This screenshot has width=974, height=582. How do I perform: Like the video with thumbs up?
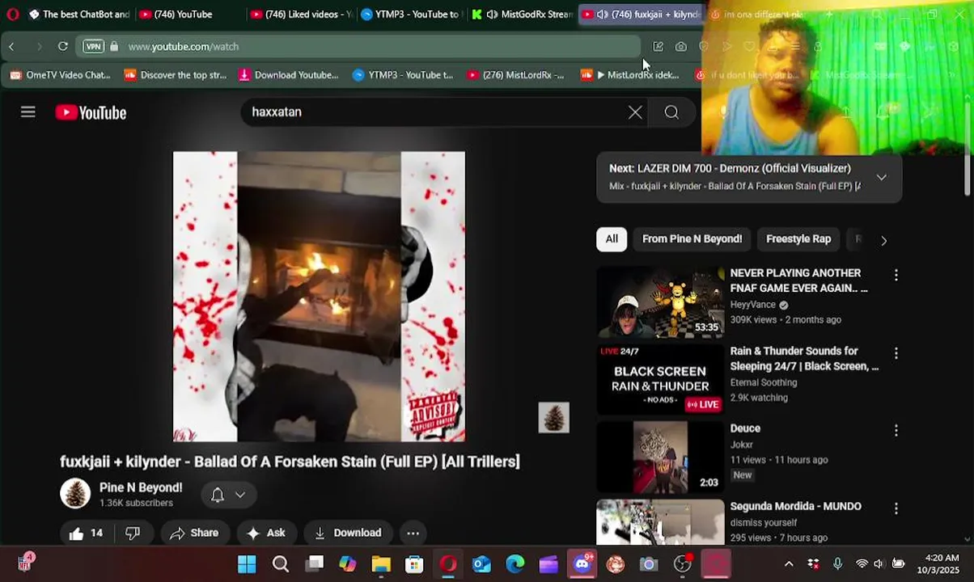click(86, 533)
